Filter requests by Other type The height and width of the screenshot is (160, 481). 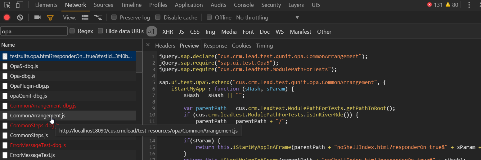[x=324, y=32]
